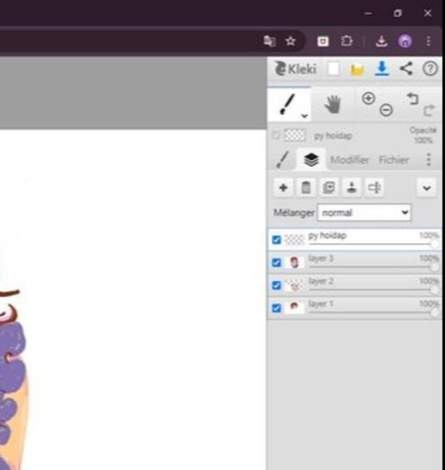Viewport: 445px width, 470px height.
Task: Add a new layer
Action: coord(283,188)
